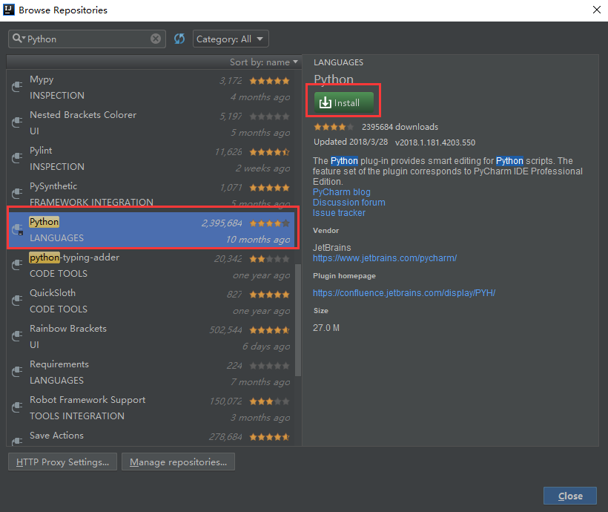Open the confluence plugin homepage link
Image resolution: width=608 pixels, height=512 pixels.
point(404,292)
